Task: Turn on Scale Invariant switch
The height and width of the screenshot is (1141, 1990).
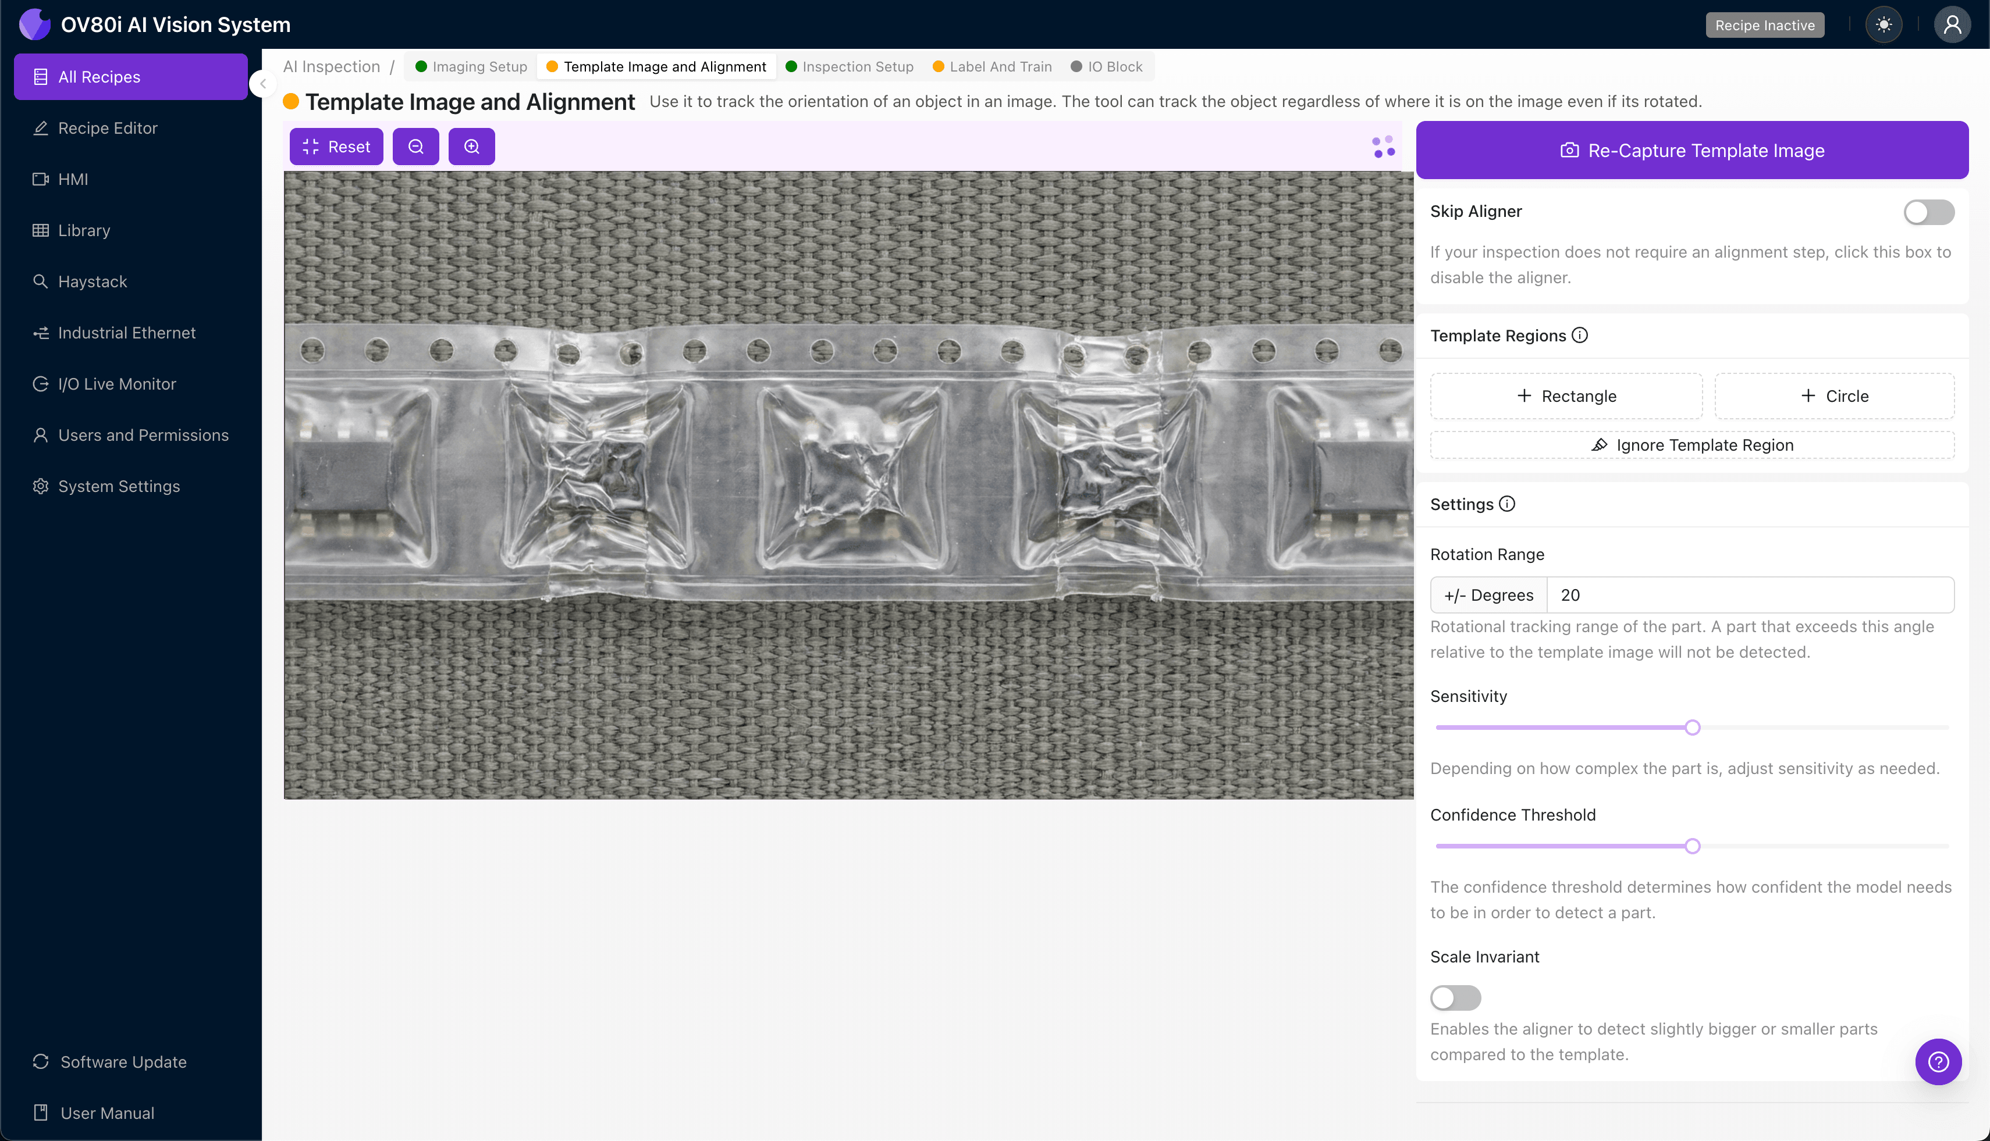Action: point(1455,997)
